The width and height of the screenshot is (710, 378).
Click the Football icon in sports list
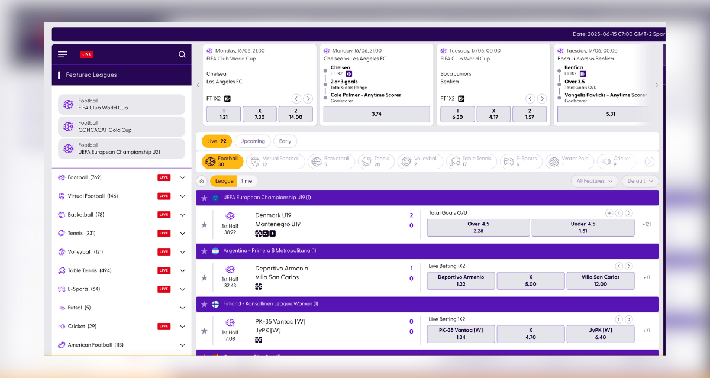pos(62,177)
